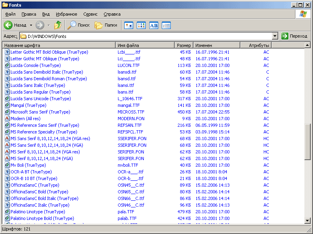Click the Modern (All res) font icon

pos(7,119)
